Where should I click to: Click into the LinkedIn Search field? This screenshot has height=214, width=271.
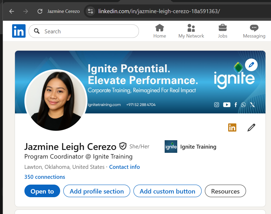tap(84, 31)
